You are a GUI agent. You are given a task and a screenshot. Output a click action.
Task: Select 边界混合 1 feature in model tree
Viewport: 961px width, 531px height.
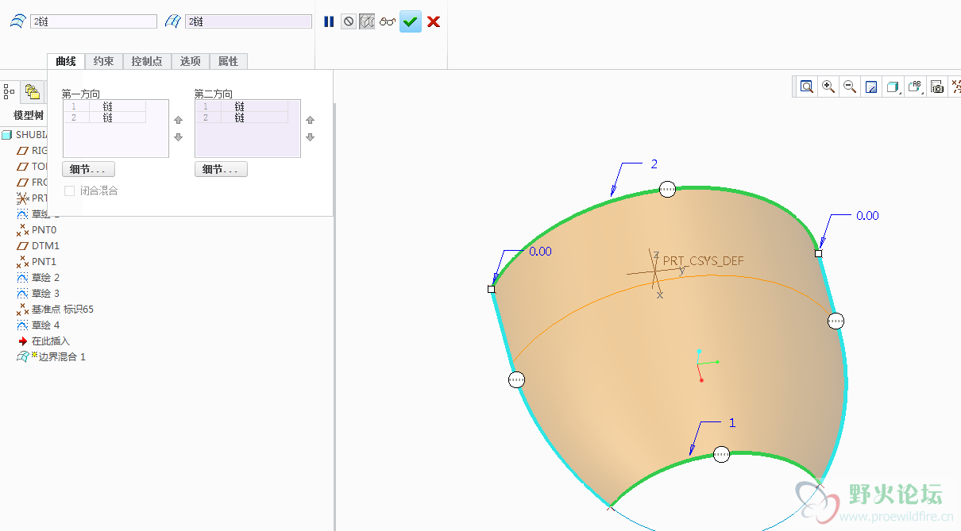pos(62,357)
